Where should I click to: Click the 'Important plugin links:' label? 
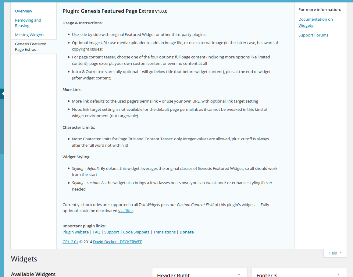tap(84, 226)
